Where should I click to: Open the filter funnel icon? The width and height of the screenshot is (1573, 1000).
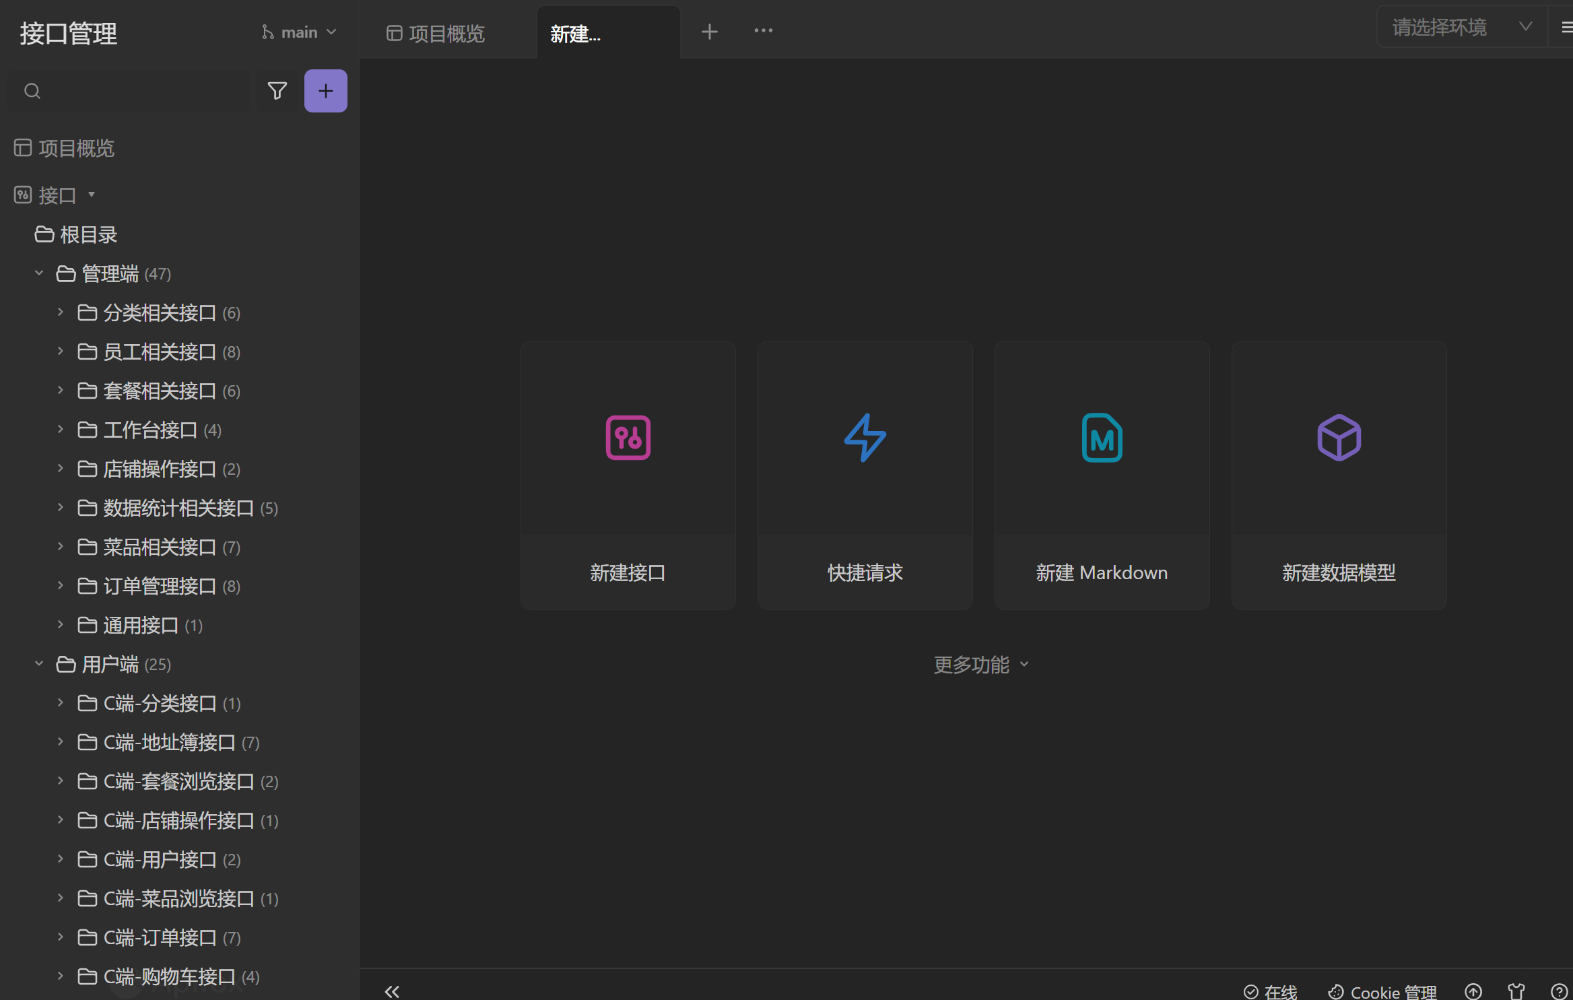tap(277, 91)
